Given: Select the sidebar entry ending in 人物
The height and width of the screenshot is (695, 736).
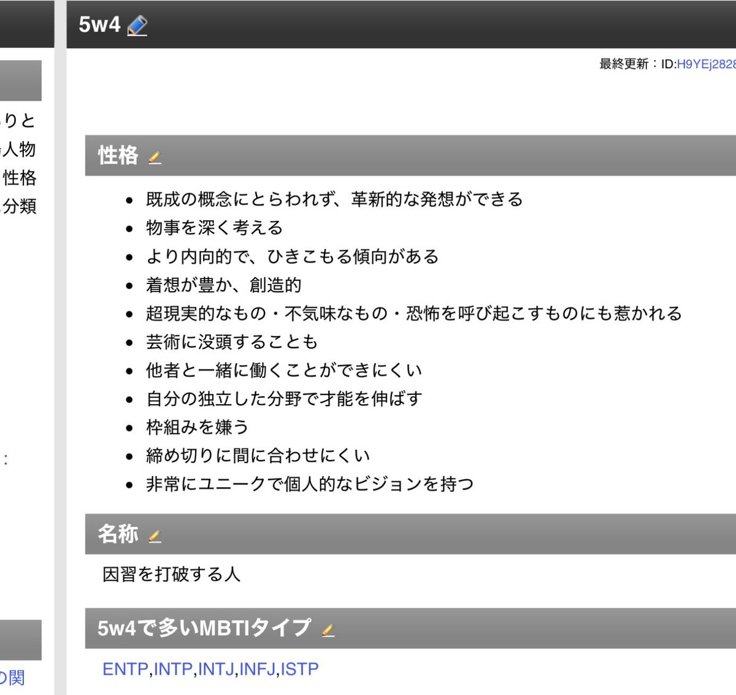Looking at the screenshot, I should (x=18, y=149).
